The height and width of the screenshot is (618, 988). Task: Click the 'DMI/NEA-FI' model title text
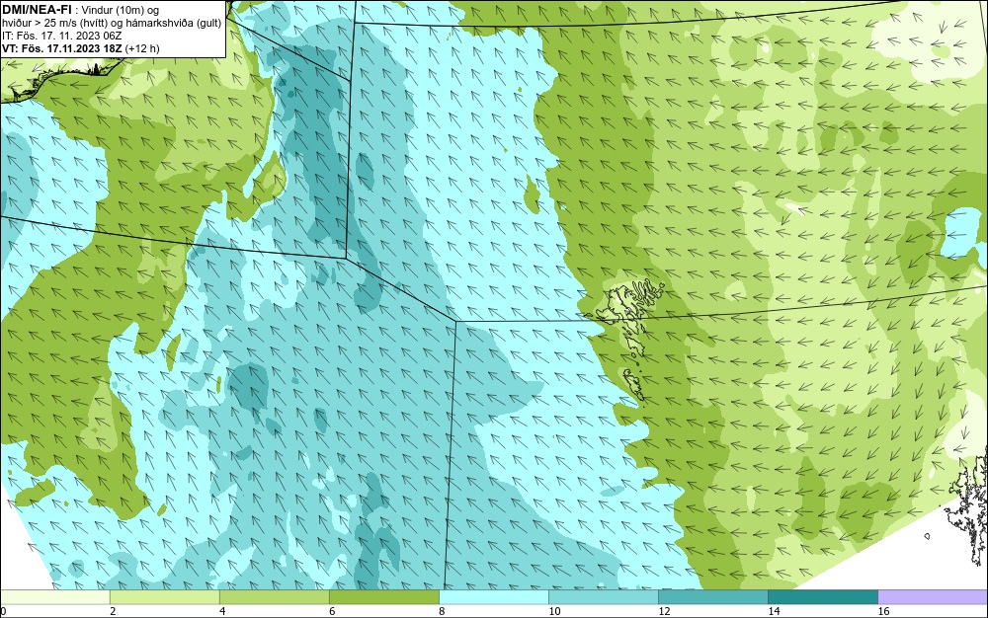click(x=37, y=9)
